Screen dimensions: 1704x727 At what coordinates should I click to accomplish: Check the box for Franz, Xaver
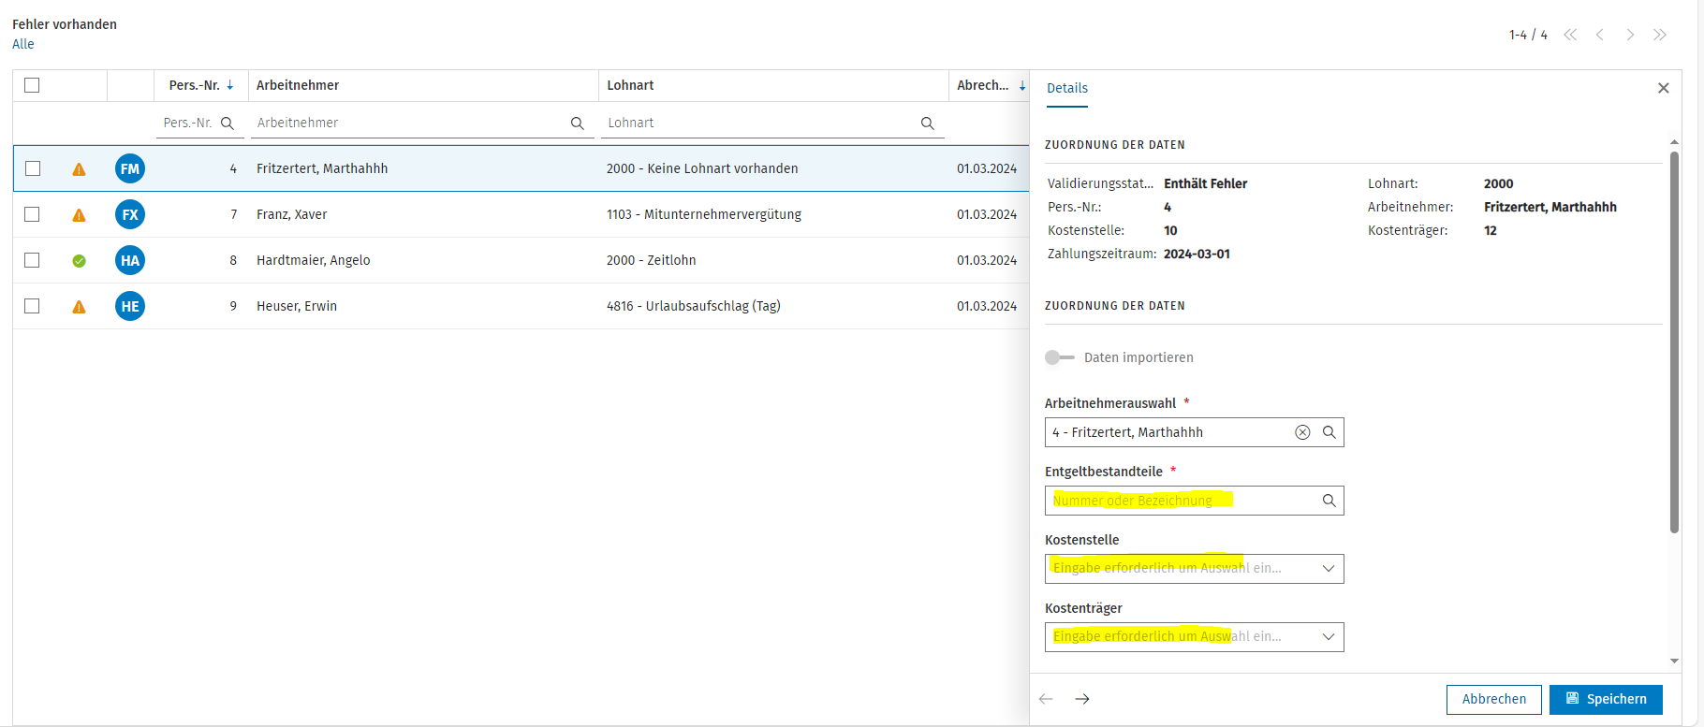pyautogui.click(x=33, y=214)
